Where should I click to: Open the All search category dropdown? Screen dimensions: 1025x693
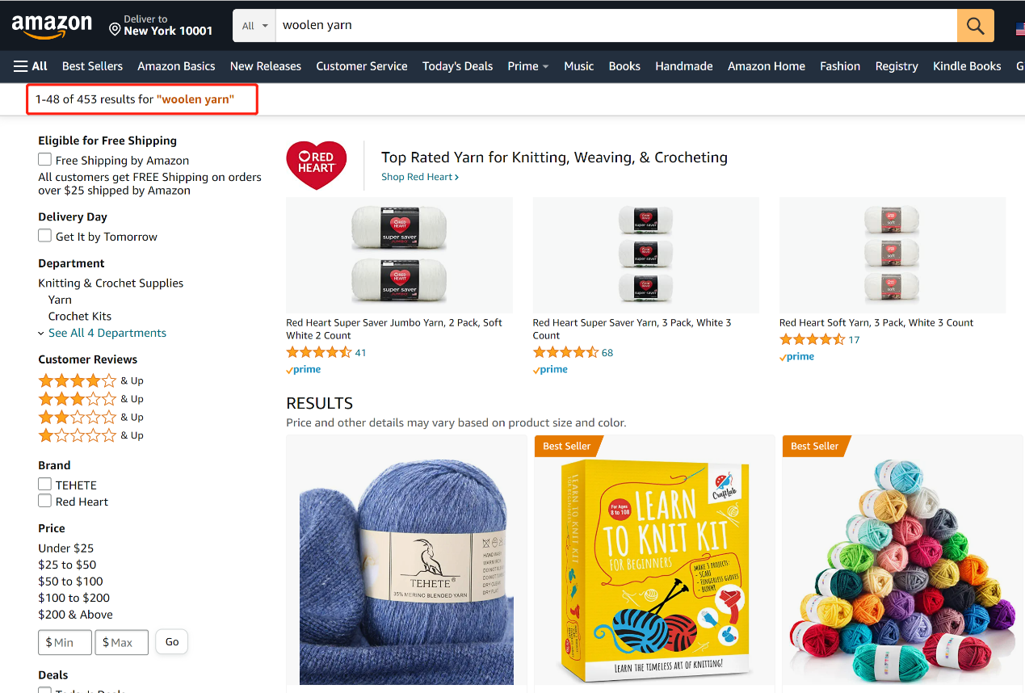[254, 26]
